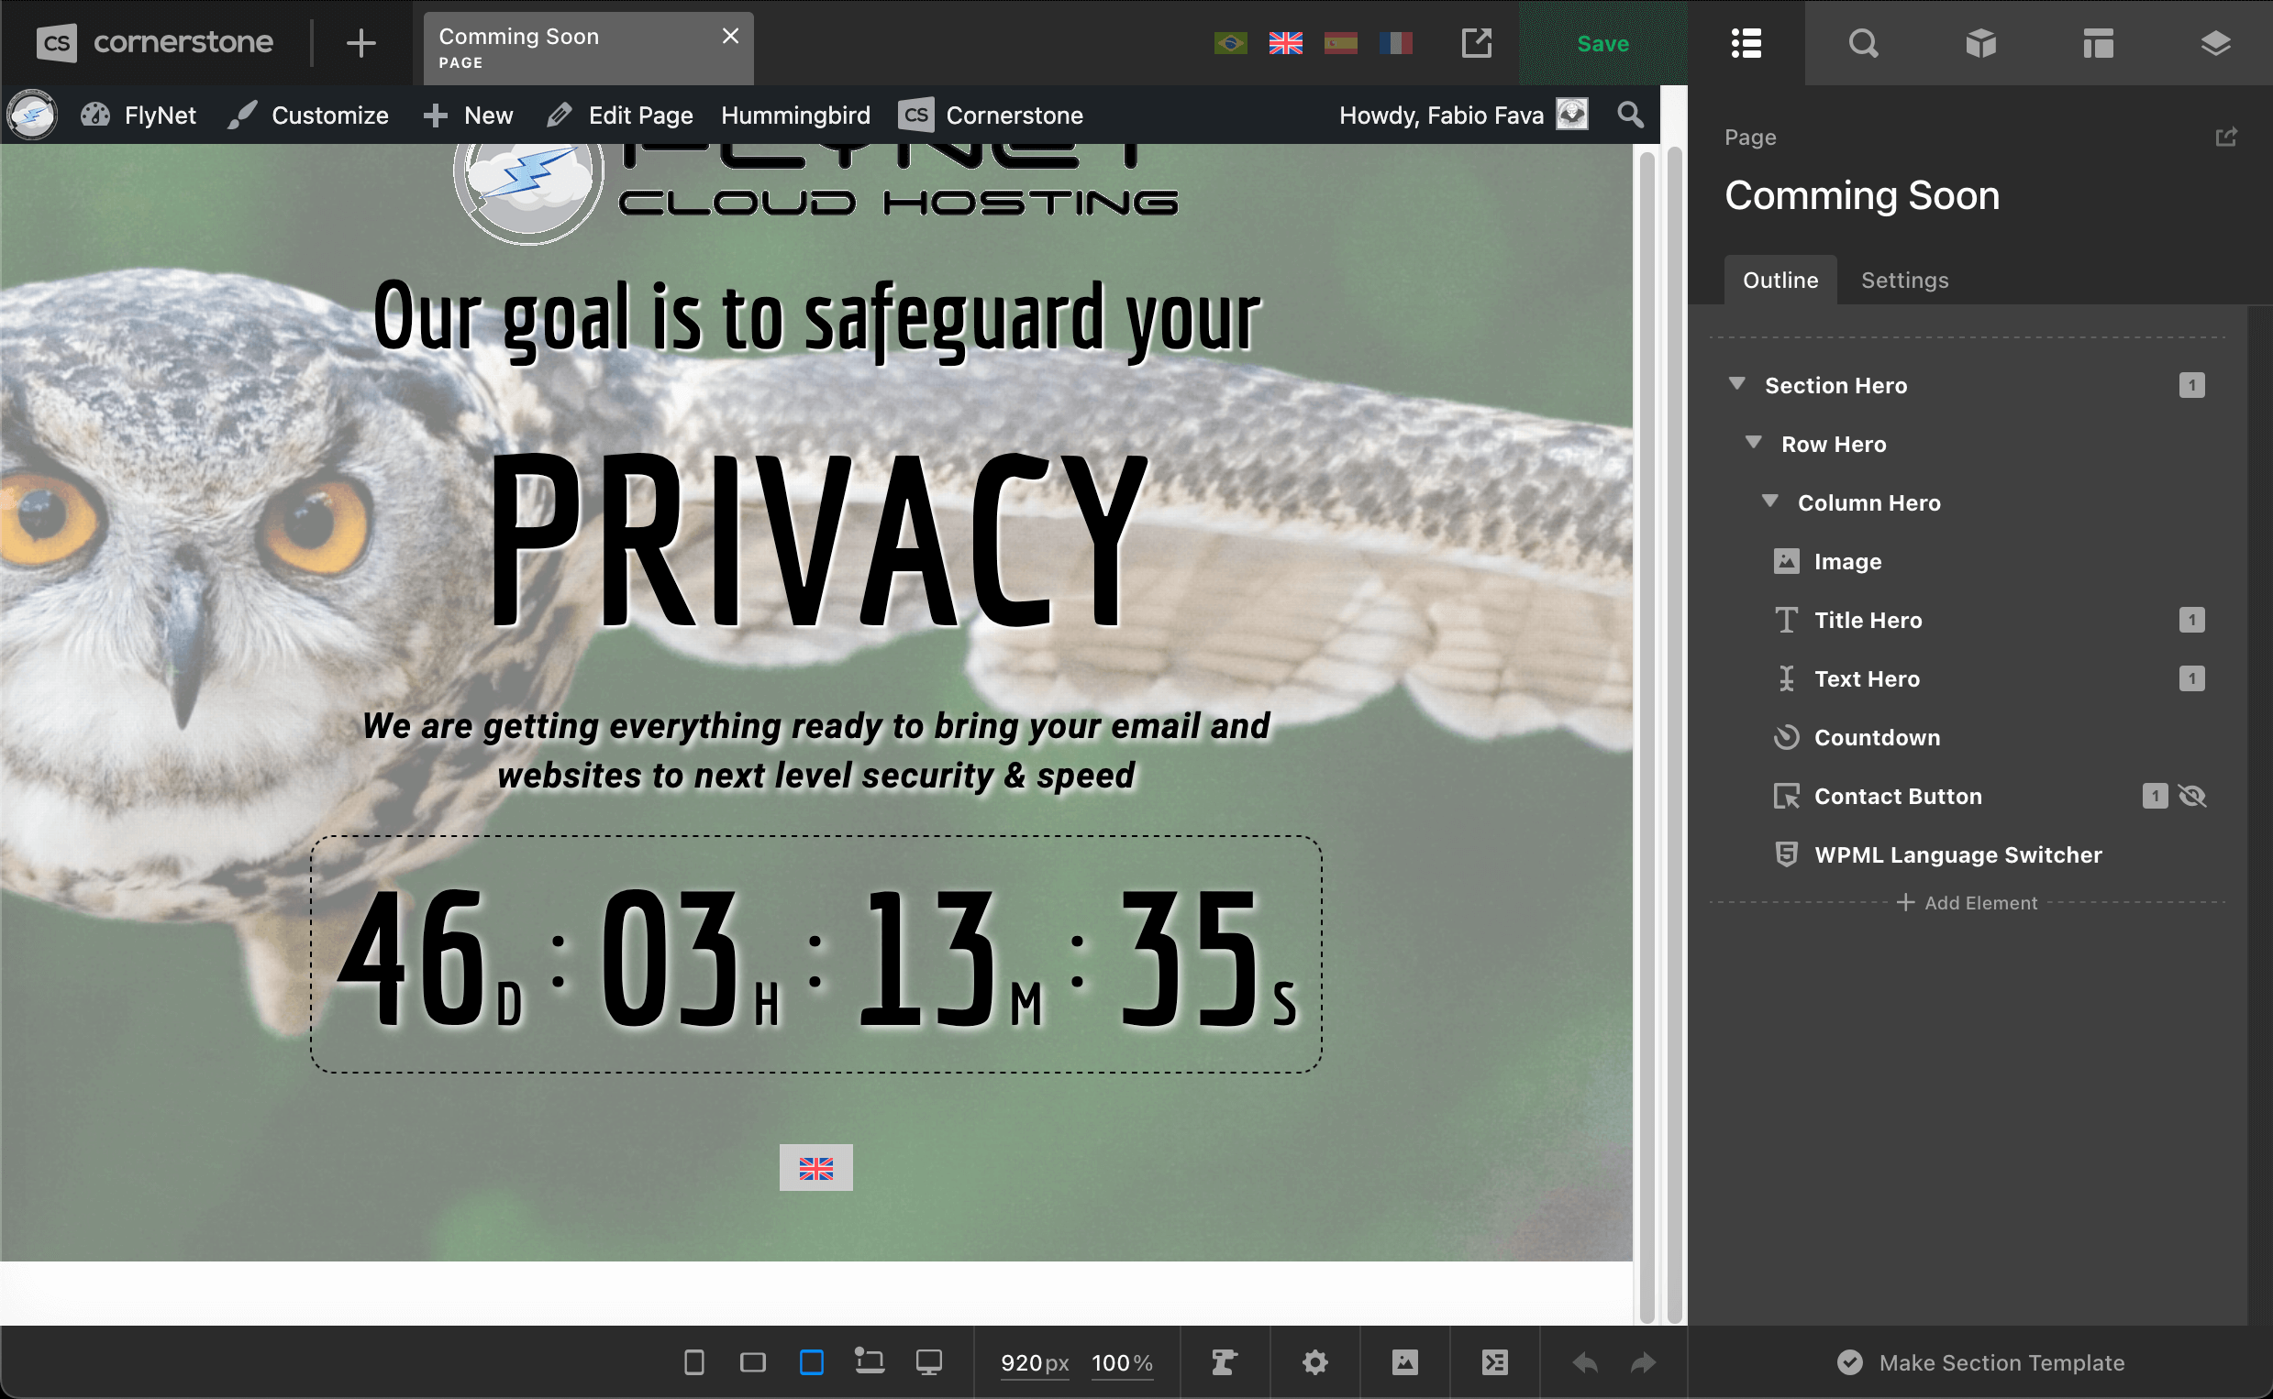
Task: Click the external link icon beside the Page label
Action: 2226,137
